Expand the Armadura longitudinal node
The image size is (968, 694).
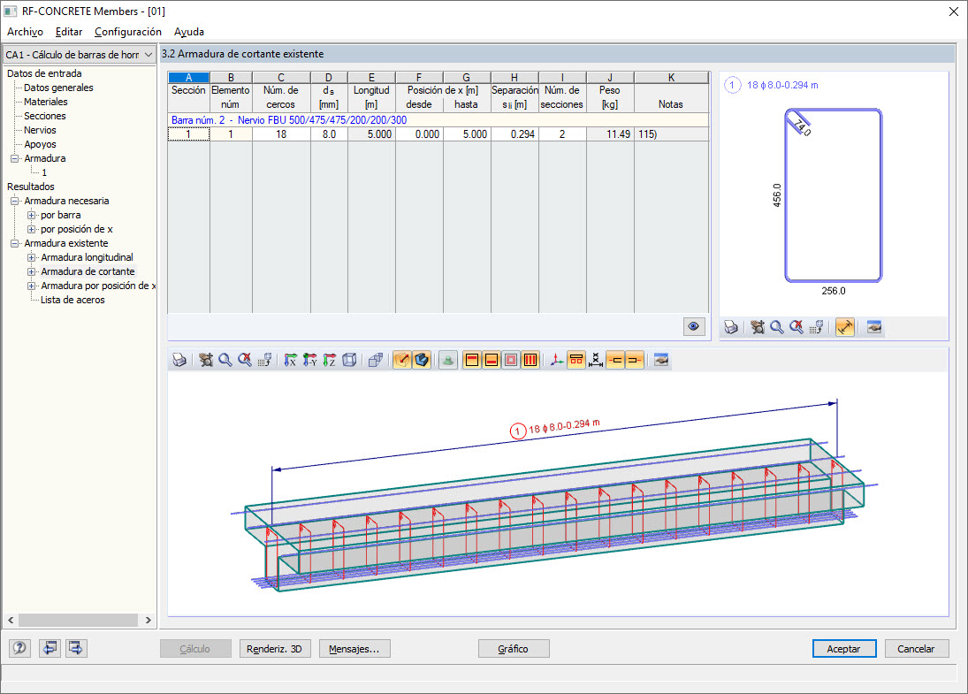coord(32,257)
